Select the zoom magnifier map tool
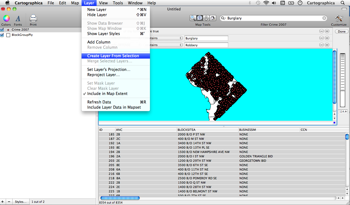 pyautogui.click(x=193, y=18)
